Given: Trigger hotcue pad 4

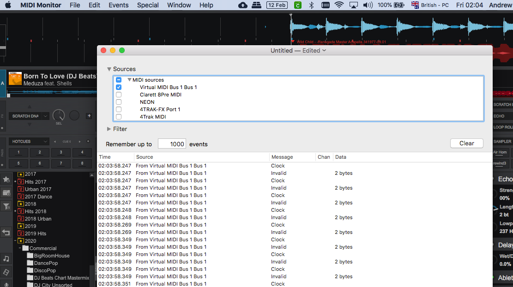Looking at the screenshot, I should tap(82, 152).
